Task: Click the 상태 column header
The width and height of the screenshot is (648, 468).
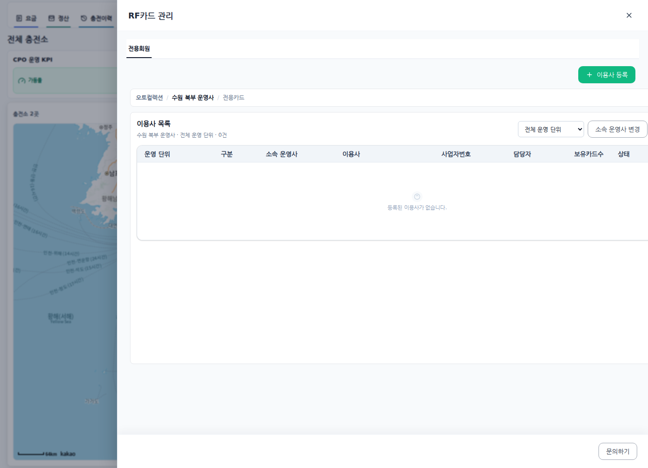Action: pyautogui.click(x=624, y=154)
